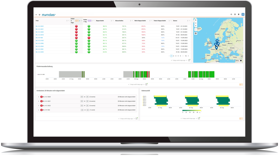The width and height of the screenshot is (279, 156).
Task: Click the map attribution info icon
Action: point(241,61)
